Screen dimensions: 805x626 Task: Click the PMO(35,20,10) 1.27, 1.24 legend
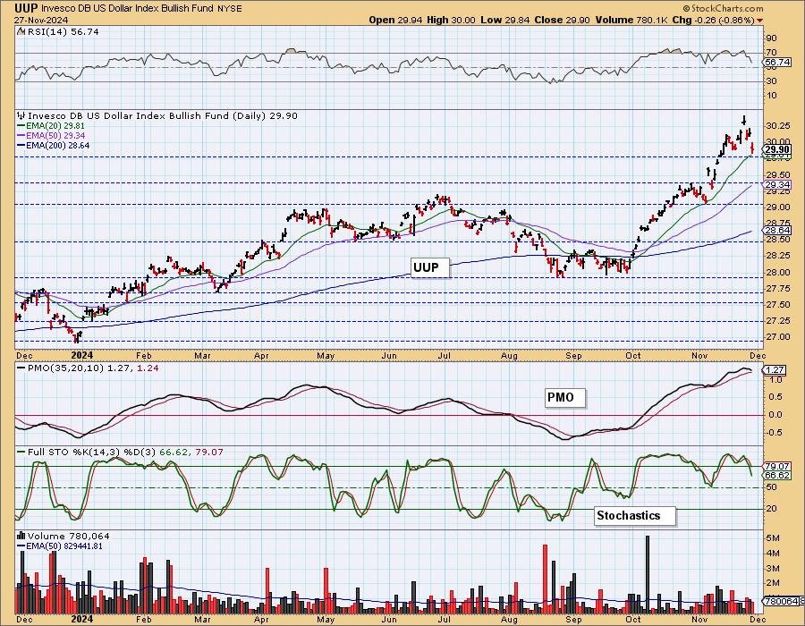88,368
